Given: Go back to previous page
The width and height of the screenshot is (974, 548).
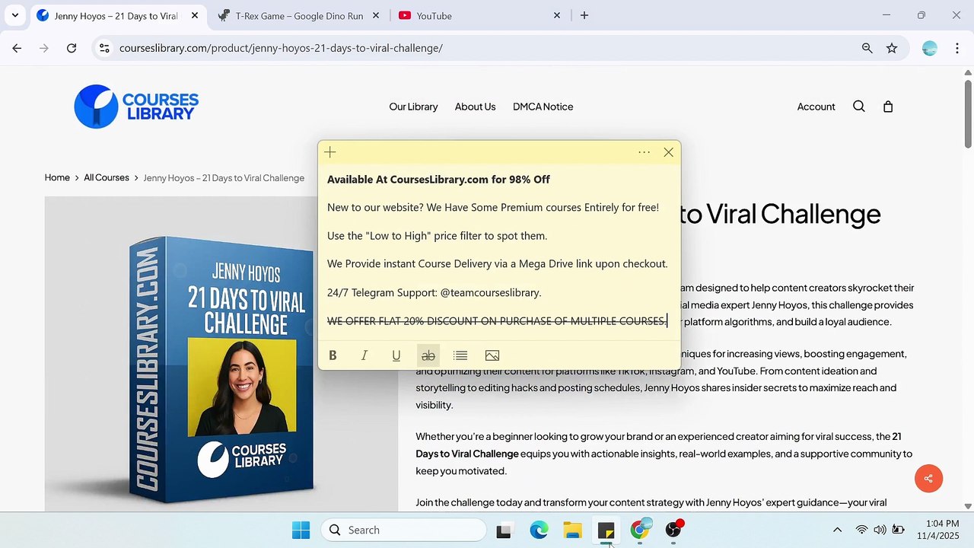Looking at the screenshot, I should pos(17,48).
